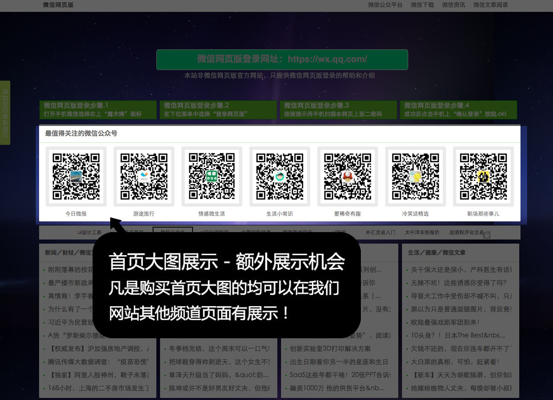Click the 太平洋车险报价 link
The width and height of the screenshot is (553, 400).
(x=422, y=233)
